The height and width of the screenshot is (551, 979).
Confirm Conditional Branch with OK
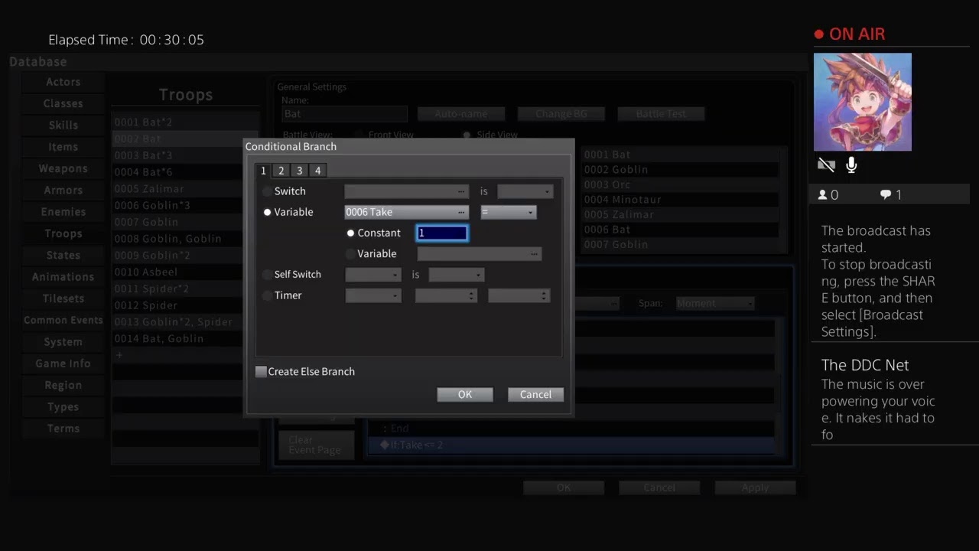pyautogui.click(x=465, y=394)
